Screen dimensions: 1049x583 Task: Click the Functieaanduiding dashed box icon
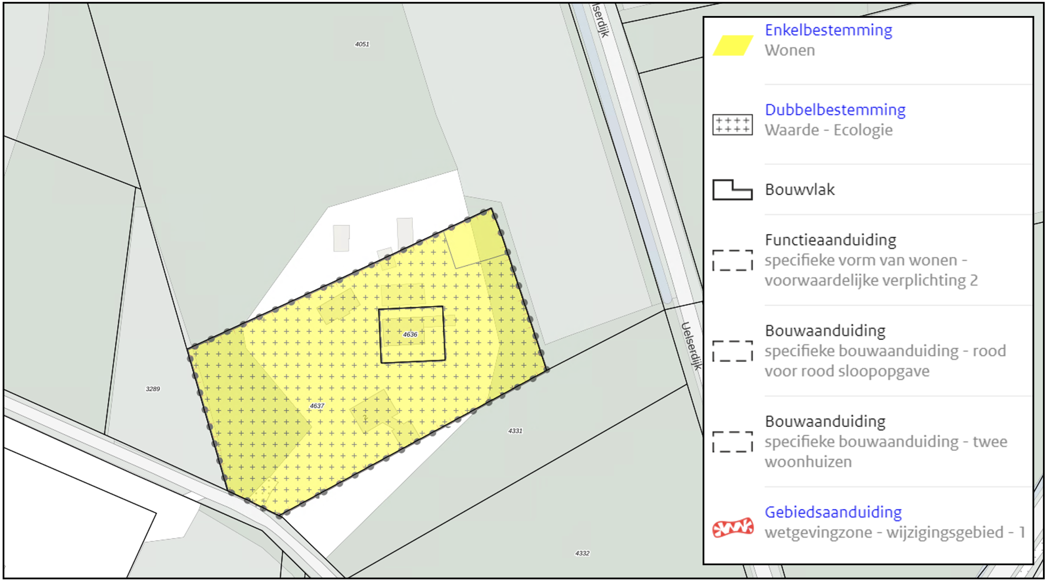pyautogui.click(x=733, y=260)
